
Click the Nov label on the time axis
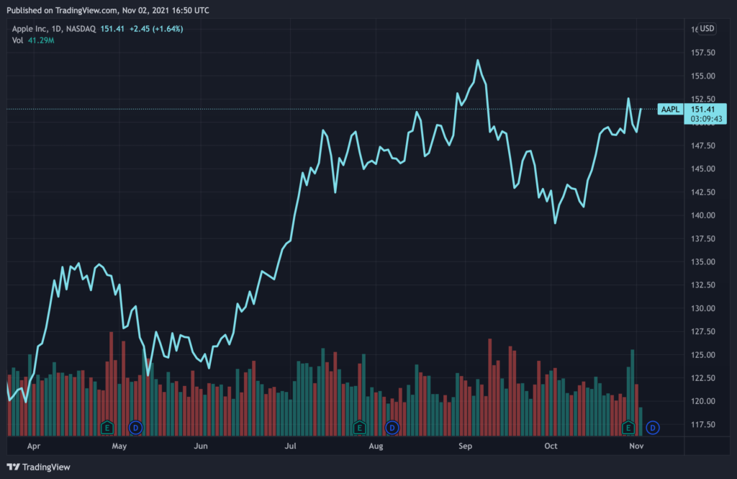(x=636, y=446)
